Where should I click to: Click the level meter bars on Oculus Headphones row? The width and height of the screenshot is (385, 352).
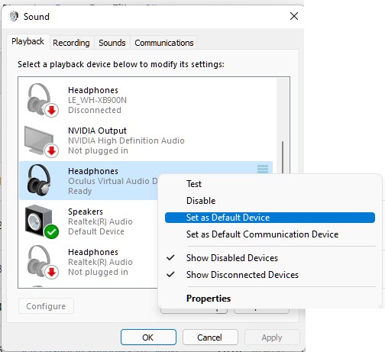[263, 169]
